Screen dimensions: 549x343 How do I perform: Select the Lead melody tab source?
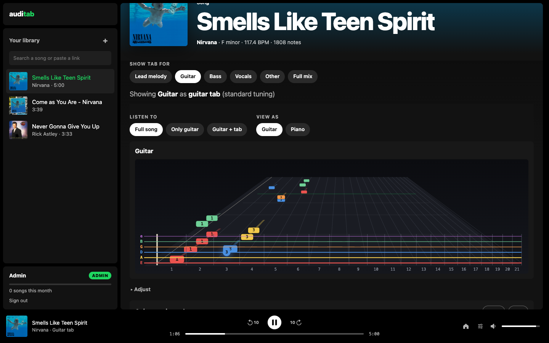pyautogui.click(x=151, y=77)
